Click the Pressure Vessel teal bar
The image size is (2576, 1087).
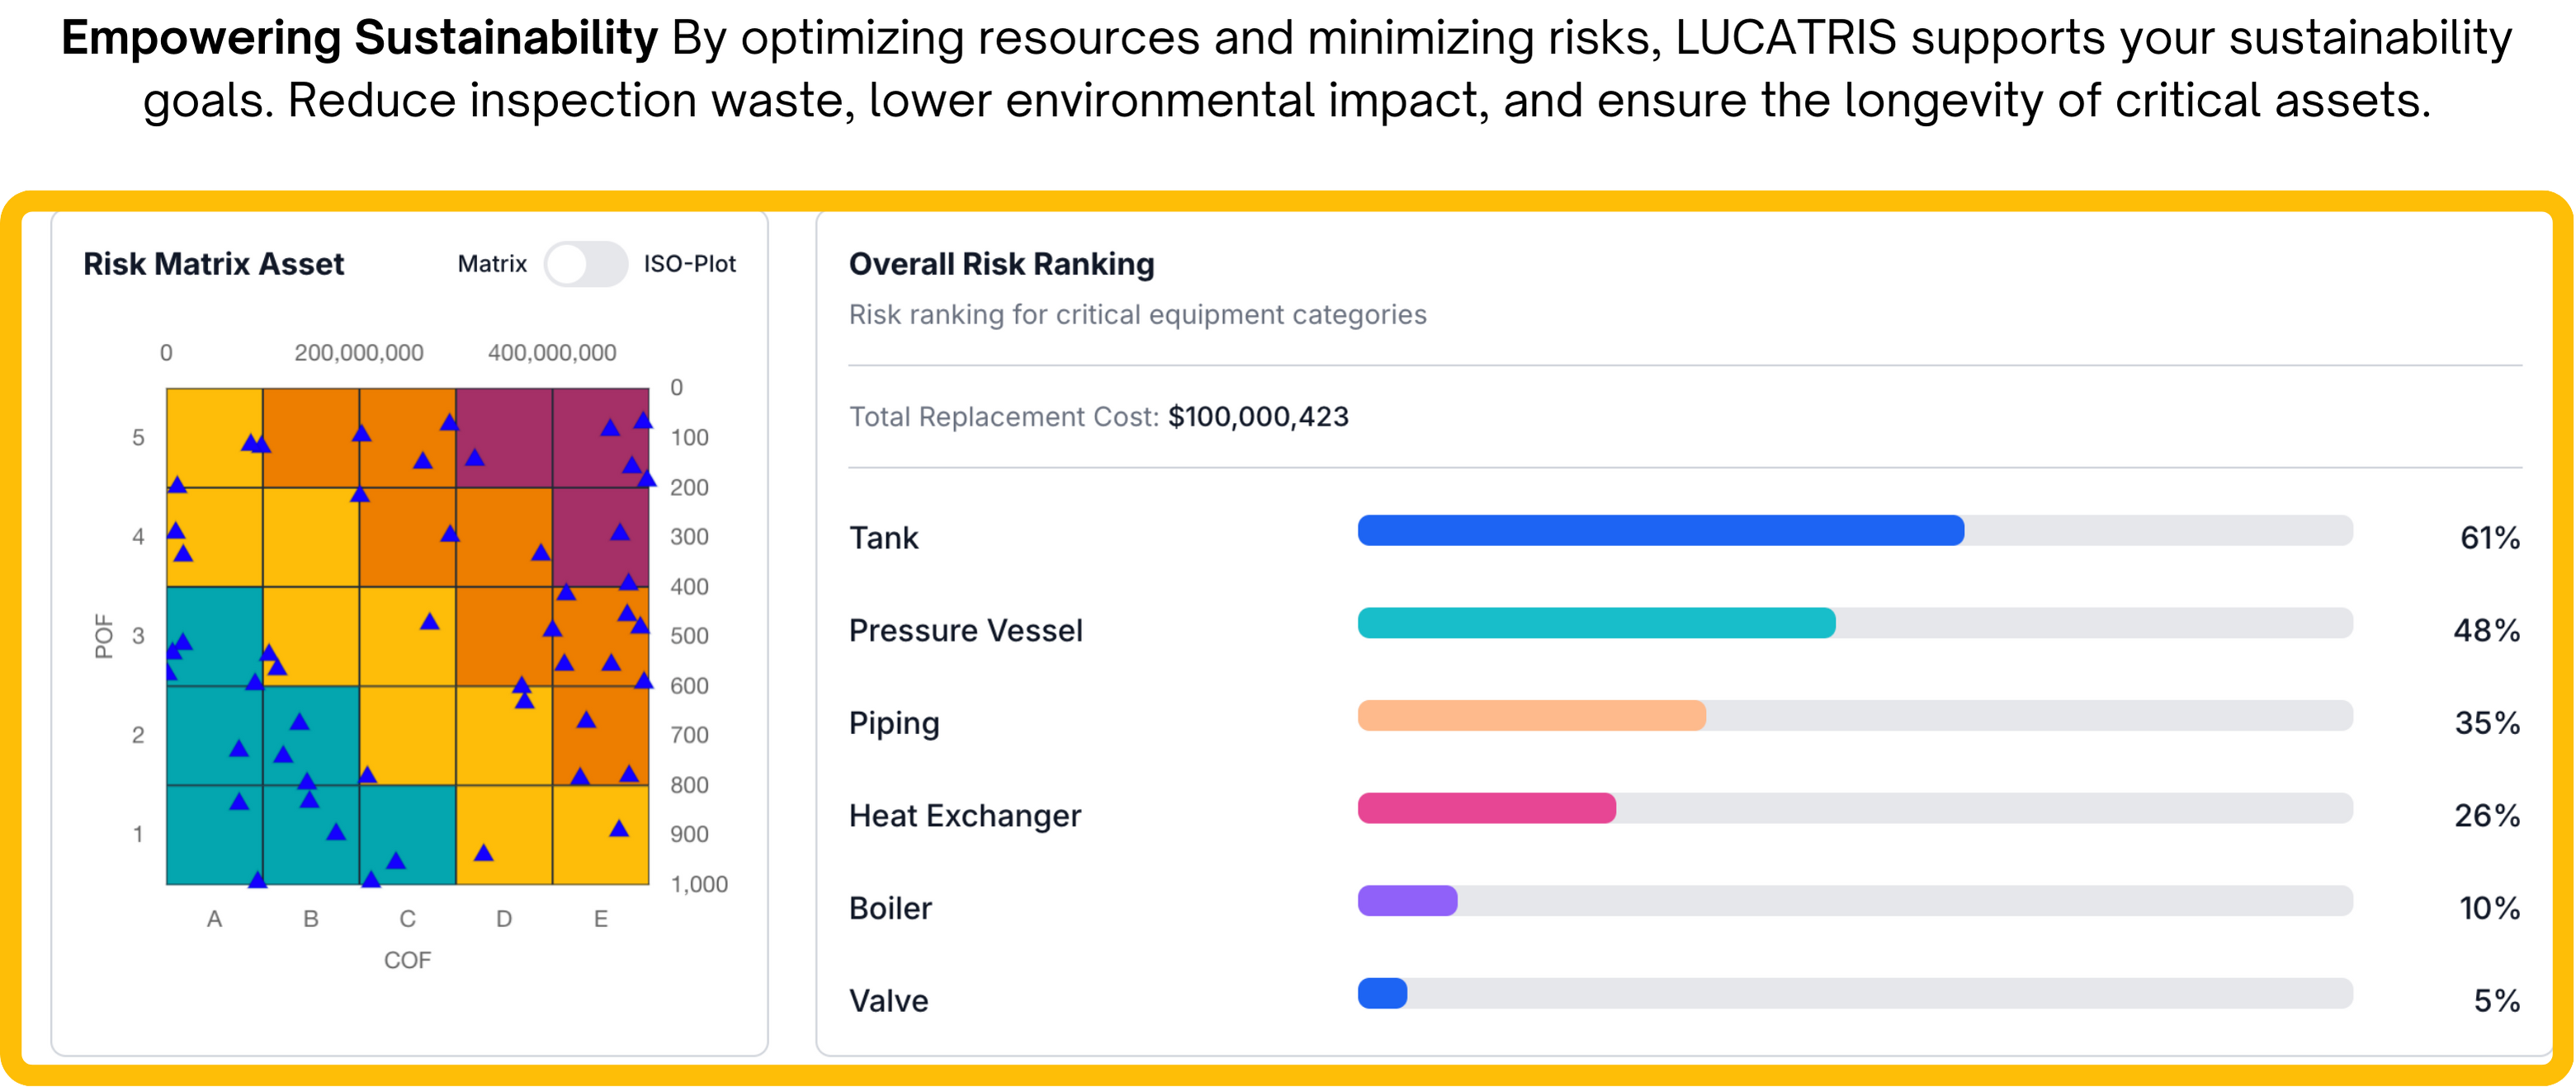coord(1596,623)
